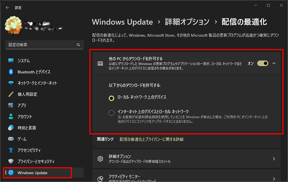
Task: Select インターネット上のデバイスとローカル ネットワーク radio
Action: coord(111,113)
